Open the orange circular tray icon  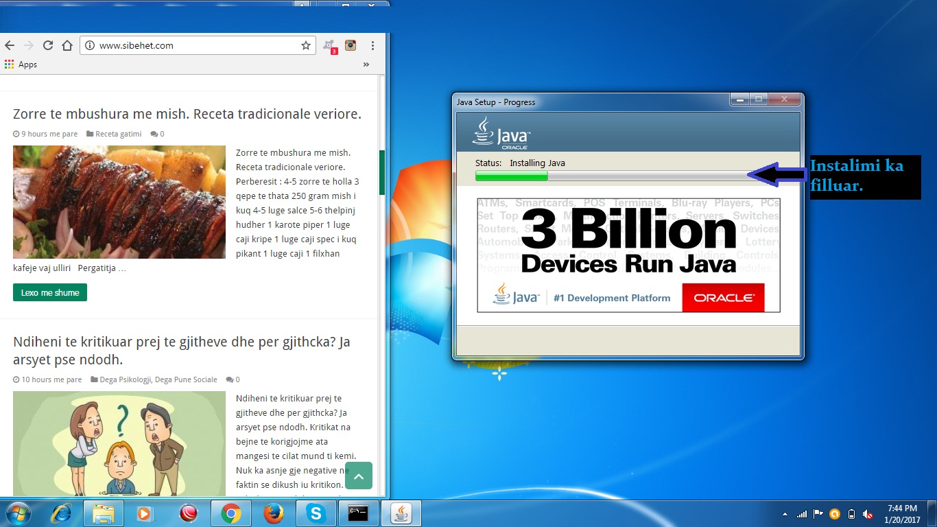tap(835, 513)
